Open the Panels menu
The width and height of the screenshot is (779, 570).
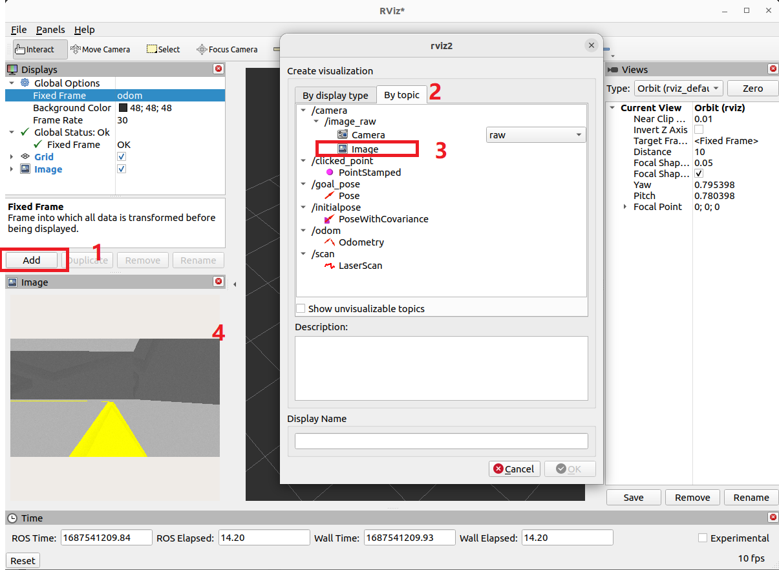coord(50,30)
